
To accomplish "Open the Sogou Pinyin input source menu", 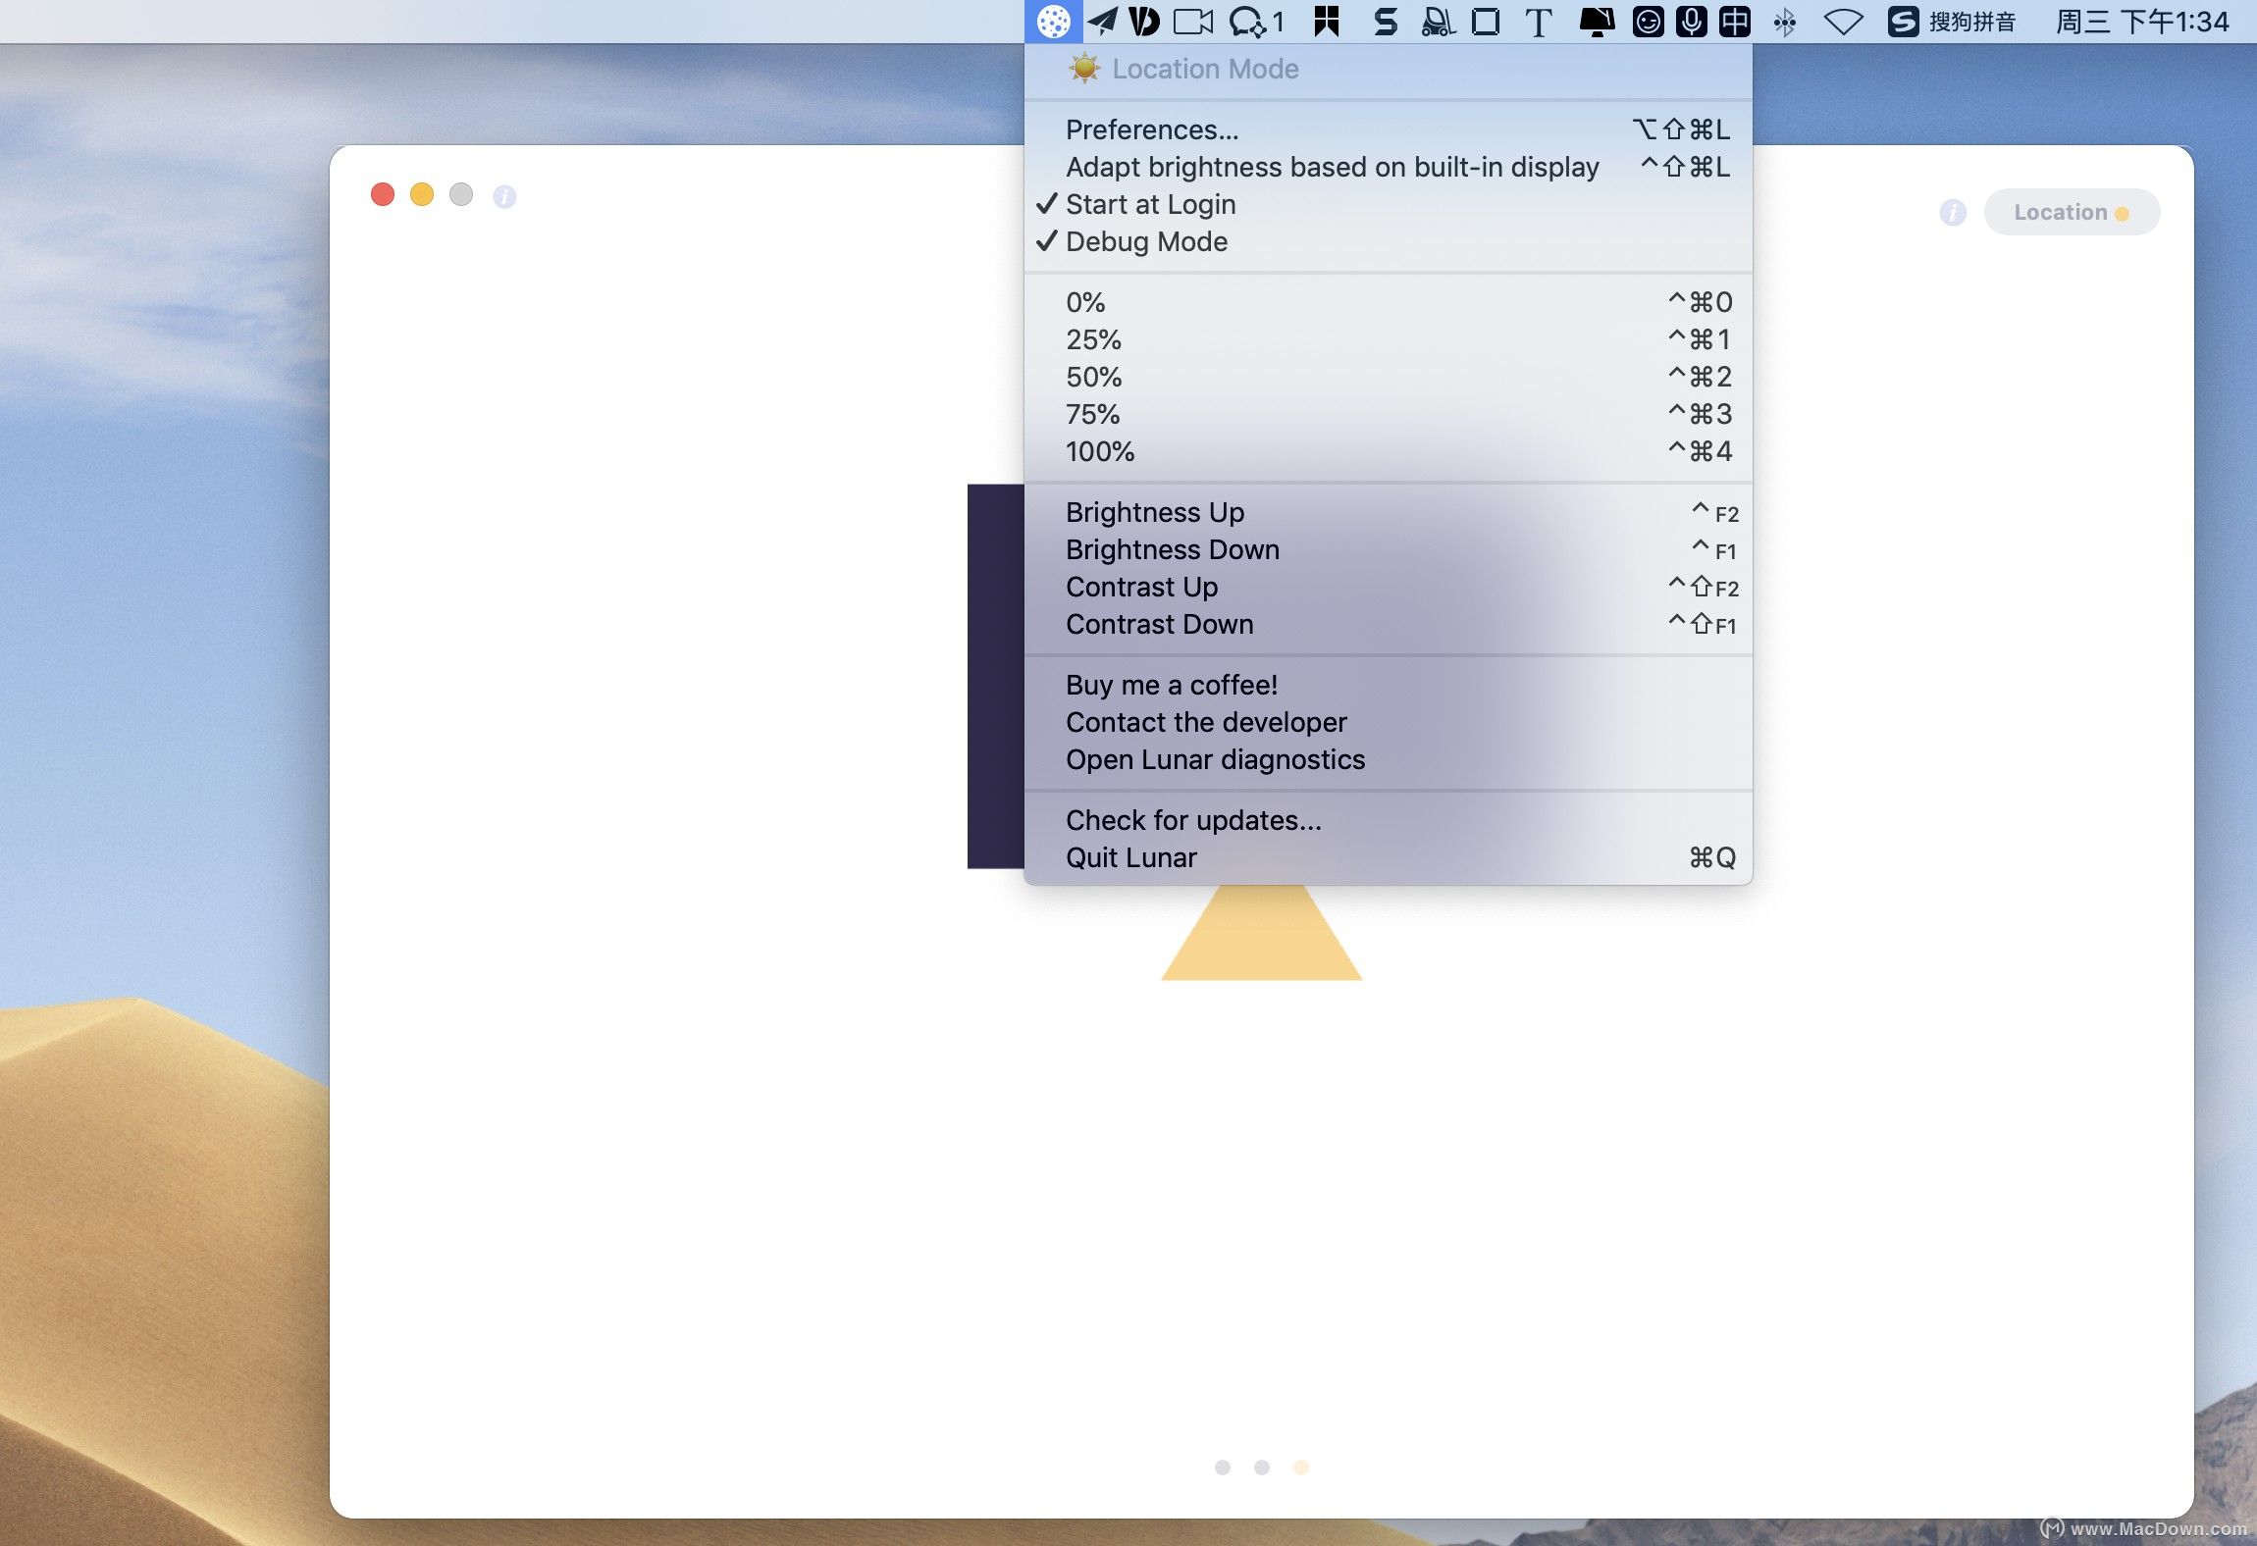I will 1951,22.
